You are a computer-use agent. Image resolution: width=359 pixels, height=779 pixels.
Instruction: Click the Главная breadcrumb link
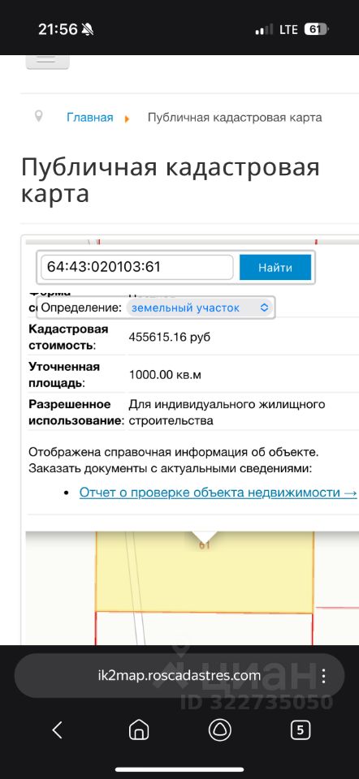[90, 118]
